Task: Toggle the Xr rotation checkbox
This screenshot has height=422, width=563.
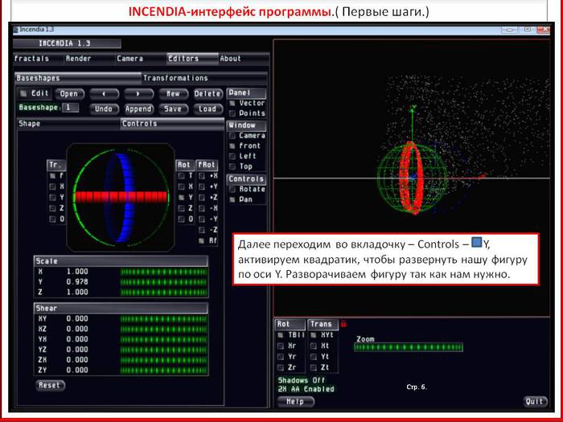Action: (x=281, y=346)
